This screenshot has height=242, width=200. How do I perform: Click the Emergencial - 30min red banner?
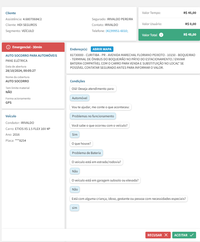point(33,47)
